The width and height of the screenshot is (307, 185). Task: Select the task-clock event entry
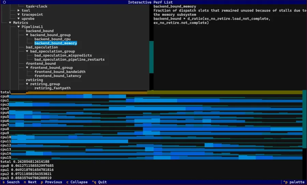pos(36,6)
